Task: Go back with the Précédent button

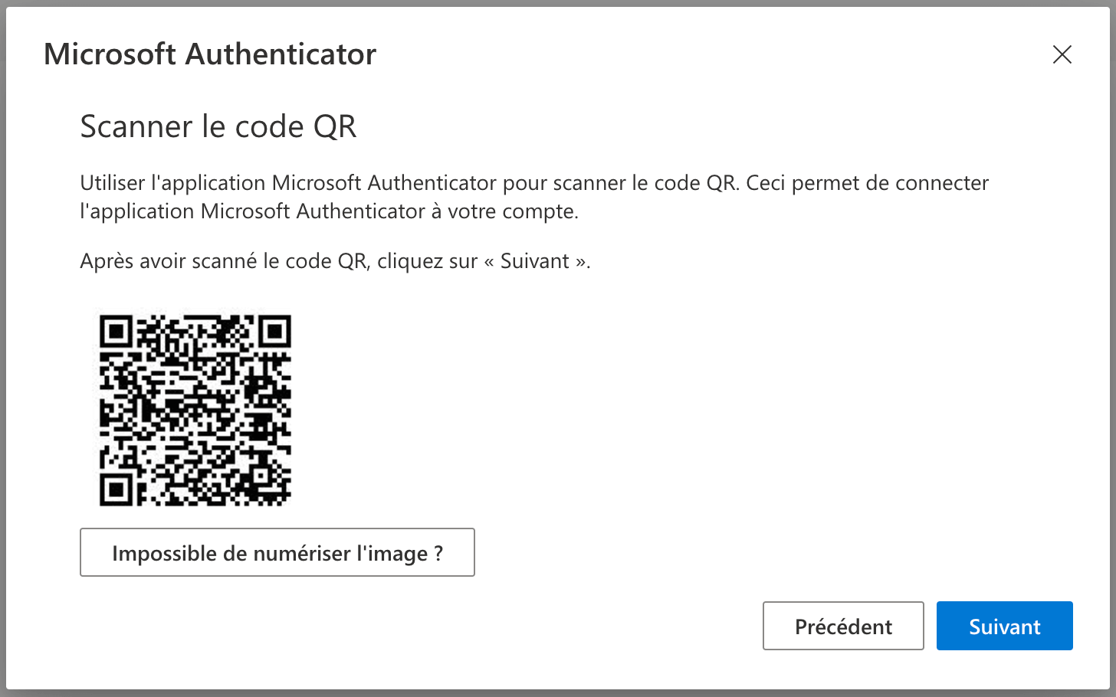Action: click(x=843, y=626)
